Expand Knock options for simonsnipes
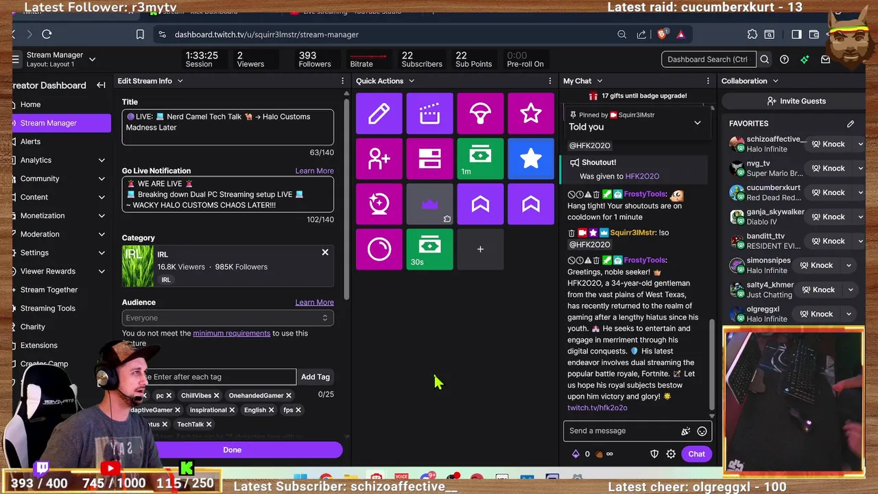 (x=849, y=265)
